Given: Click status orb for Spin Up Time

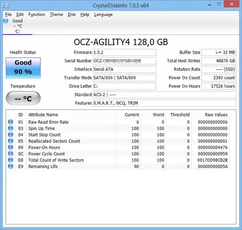Looking at the screenshot, I should click(x=10, y=128).
